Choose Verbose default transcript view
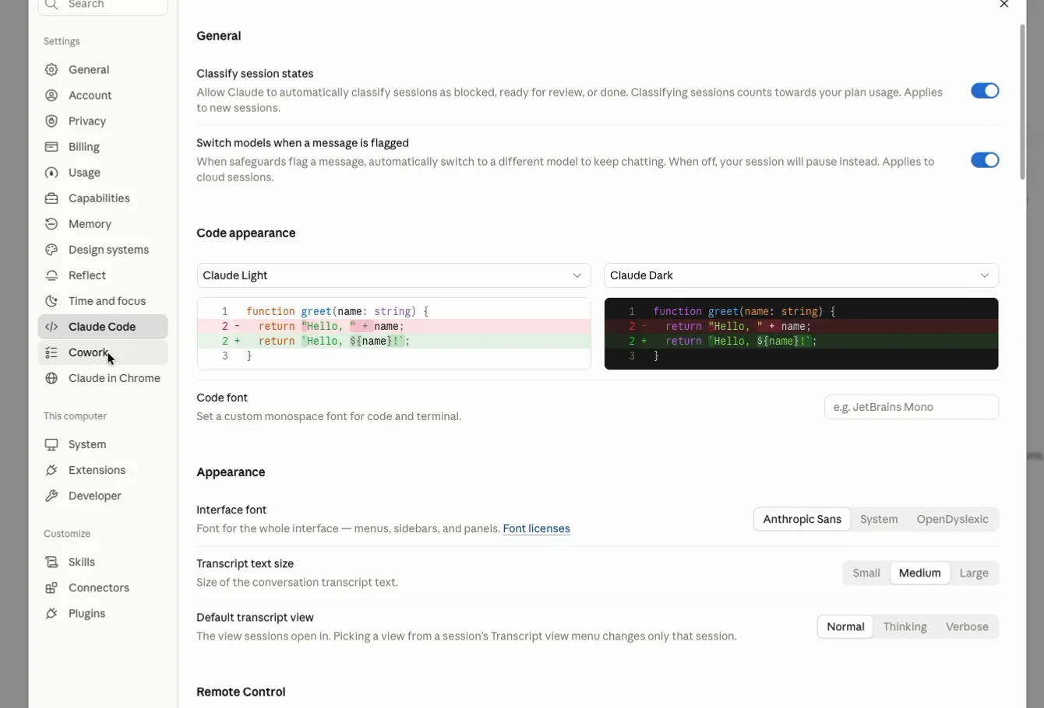This screenshot has height=708, width=1044. click(x=967, y=626)
